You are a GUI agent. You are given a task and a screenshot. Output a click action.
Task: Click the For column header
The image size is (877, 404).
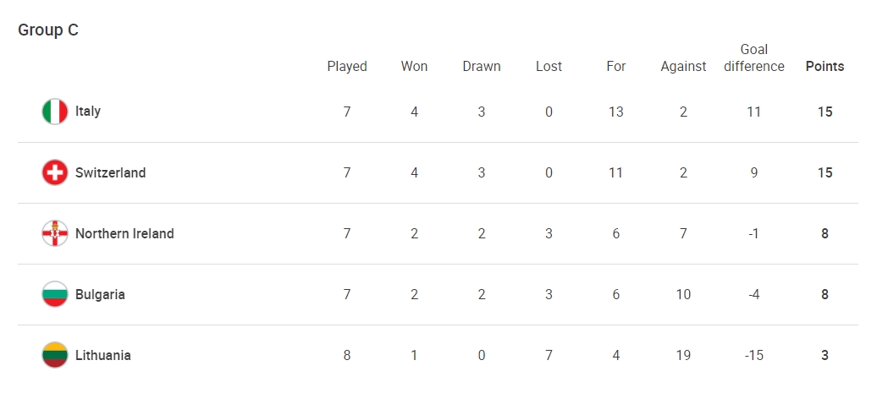click(615, 67)
